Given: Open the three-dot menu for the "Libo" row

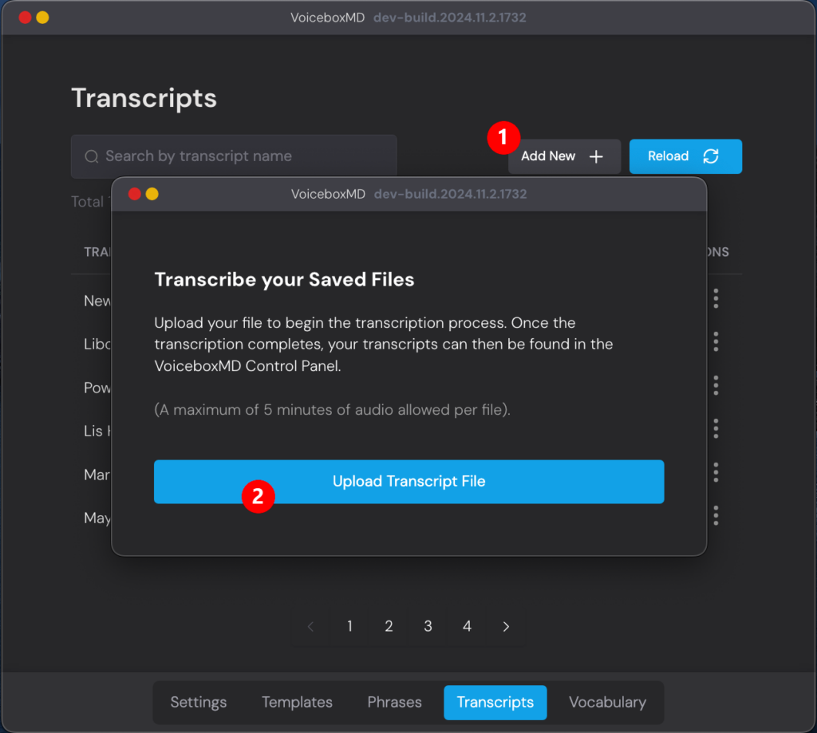Looking at the screenshot, I should 716,341.
